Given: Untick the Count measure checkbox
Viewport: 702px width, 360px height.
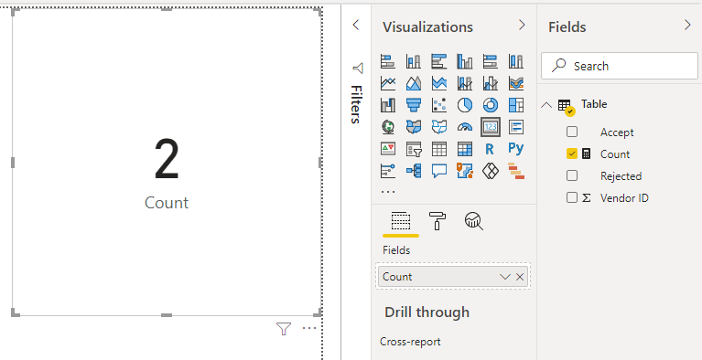Looking at the screenshot, I should (x=572, y=154).
